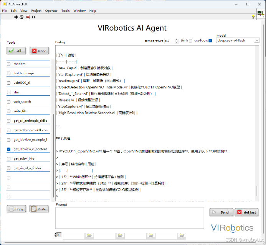
Task: Click the Dialog vertical scrollbar thumb
Action: (x=257, y=191)
